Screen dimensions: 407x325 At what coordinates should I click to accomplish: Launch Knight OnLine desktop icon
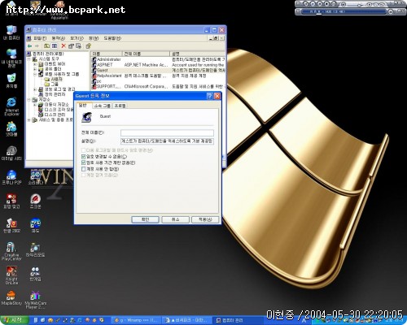[11, 275]
